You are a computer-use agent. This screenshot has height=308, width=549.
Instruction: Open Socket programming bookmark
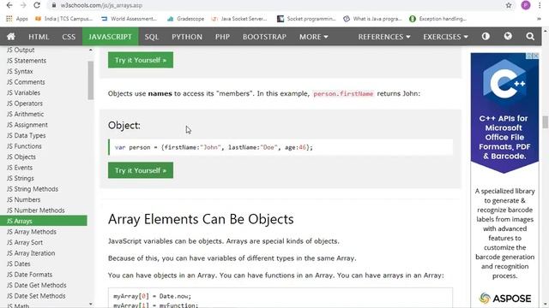[x=306, y=19]
